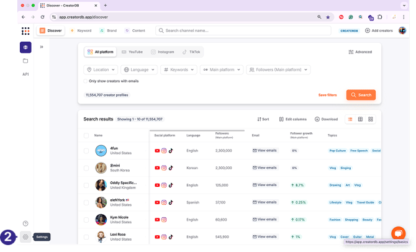Viewport: 416px width, 252px height.
Task: Open the Language filter dropdown
Action: [139, 70]
